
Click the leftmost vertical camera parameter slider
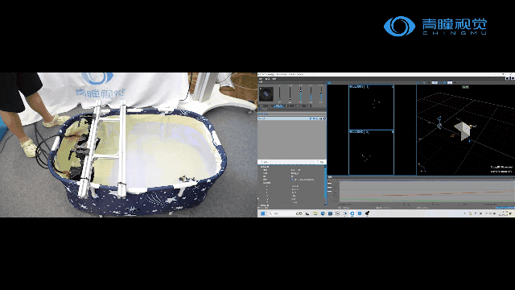pyautogui.click(x=279, y=94)
